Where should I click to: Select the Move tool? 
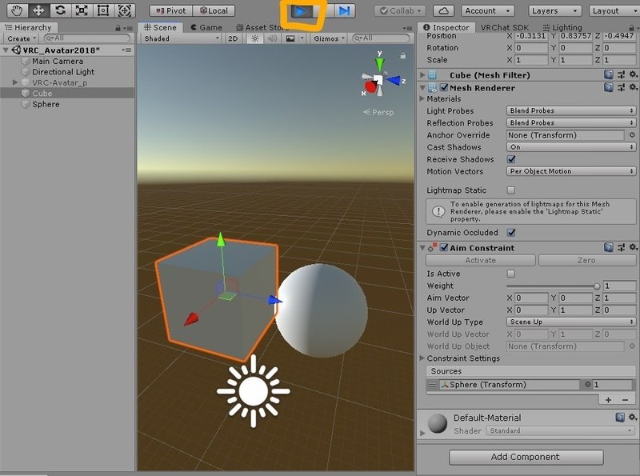(x=38, y=10)
